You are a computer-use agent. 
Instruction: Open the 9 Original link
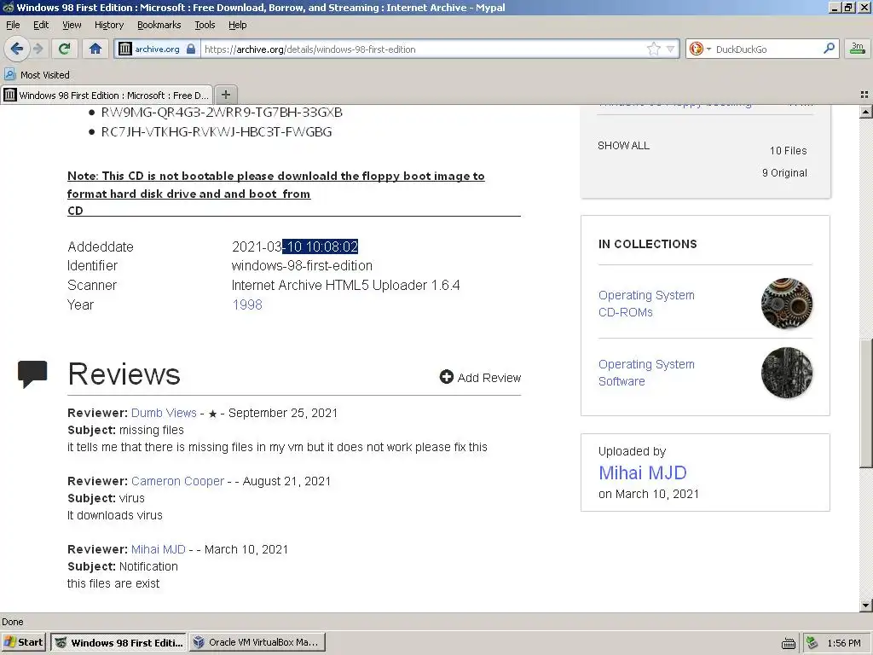[x=784, y=172]
